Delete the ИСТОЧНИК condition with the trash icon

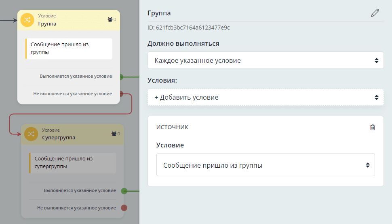[373, 127]
